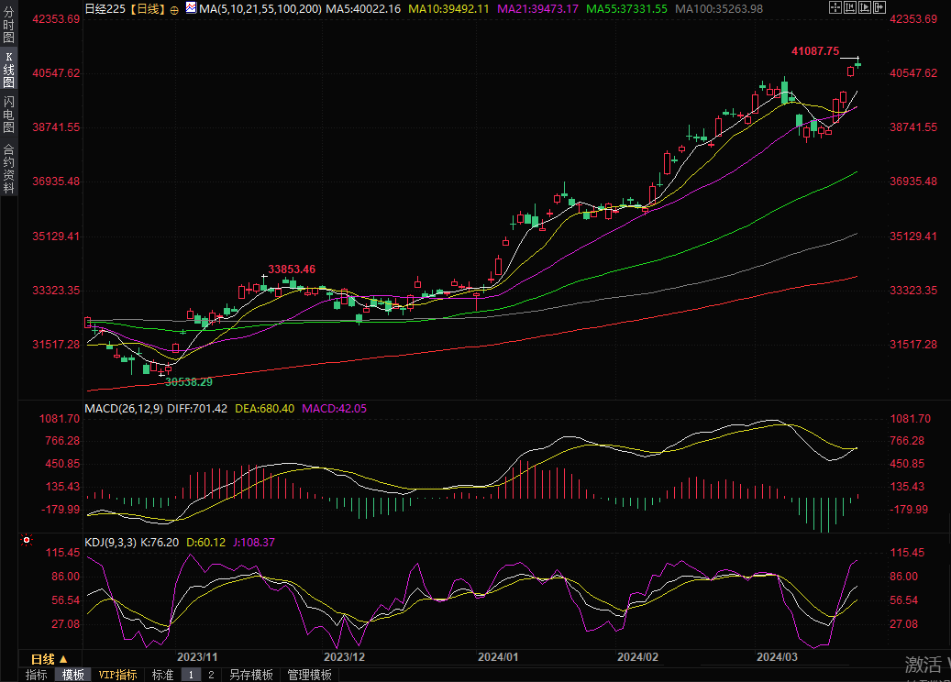
Task: Click the rightmost exit-arrow chart toolbar icon
Action: [x=879, y=7]
